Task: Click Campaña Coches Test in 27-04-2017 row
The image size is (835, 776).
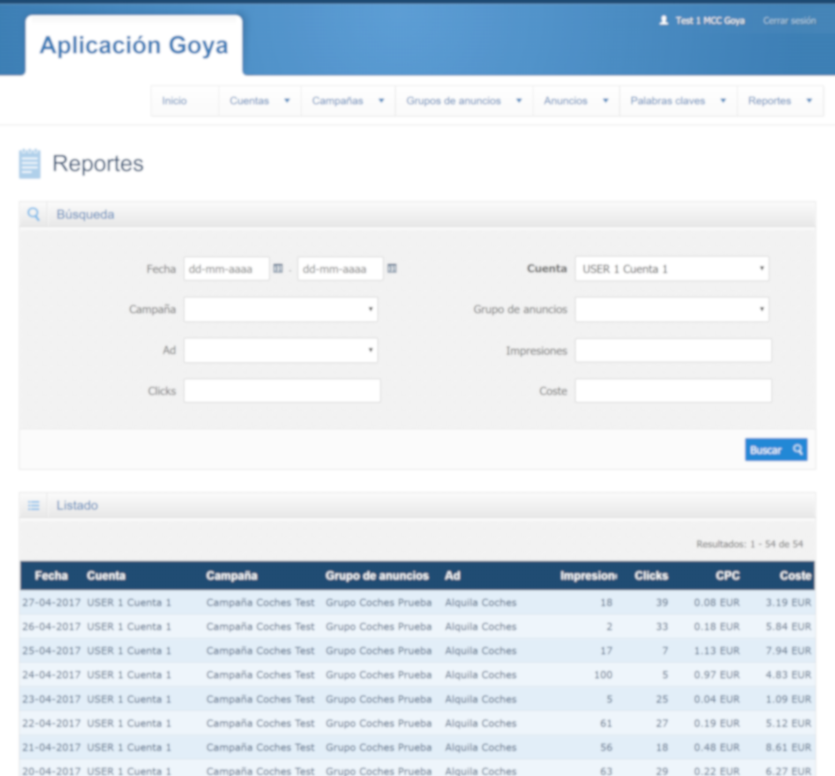Action: click(x=260, y=602)
